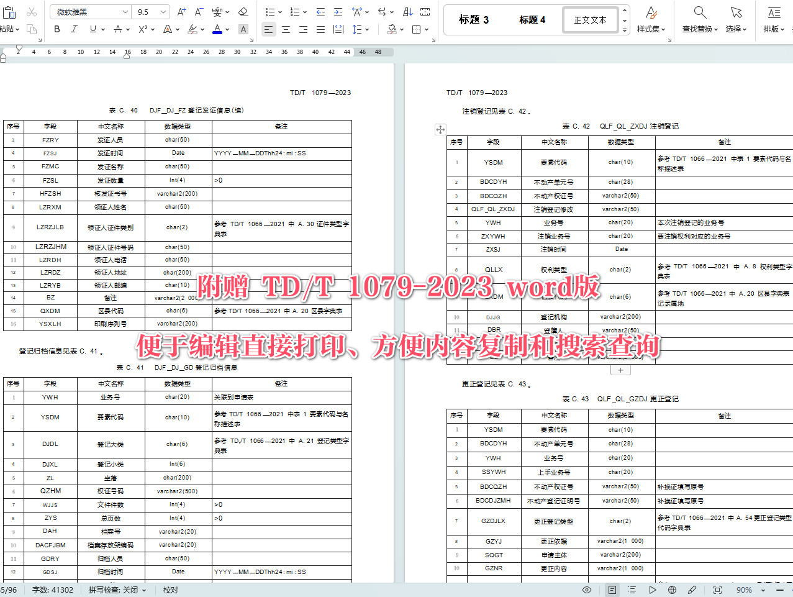Cut selection using the scissors icon
The image size is (793, 597).
(31, 11)
